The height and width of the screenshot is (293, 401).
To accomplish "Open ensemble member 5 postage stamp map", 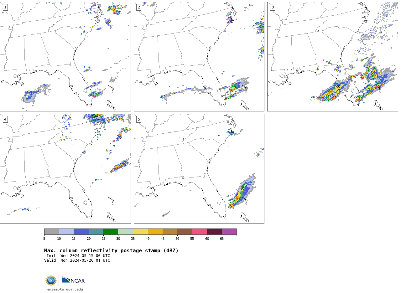I will click(x=199, y=169).
